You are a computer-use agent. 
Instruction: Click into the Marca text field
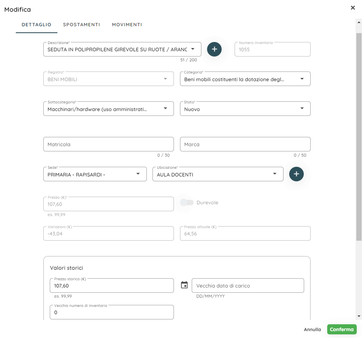point(245,144)
